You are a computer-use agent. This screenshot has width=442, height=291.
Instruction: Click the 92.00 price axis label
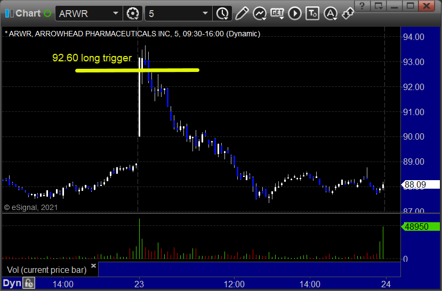[x=414, y=87]
